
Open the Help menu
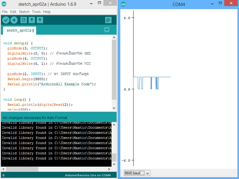(x=47, y=12)
